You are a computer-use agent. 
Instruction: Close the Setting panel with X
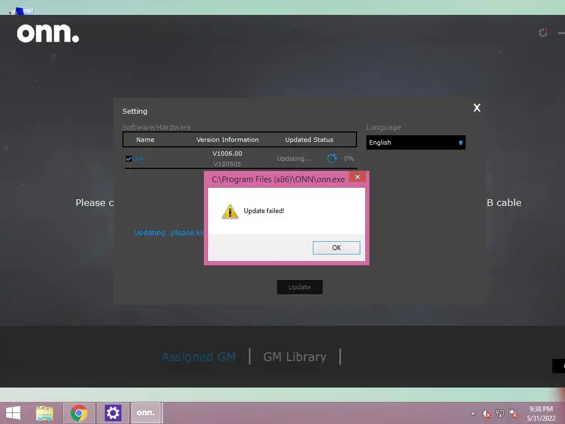click(477, 108)
